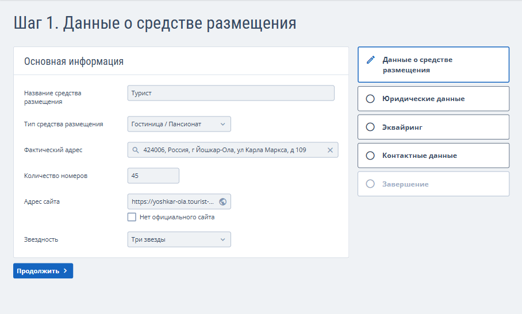
Task: Click the Количество номеров input field
Action: click(153, 176)
